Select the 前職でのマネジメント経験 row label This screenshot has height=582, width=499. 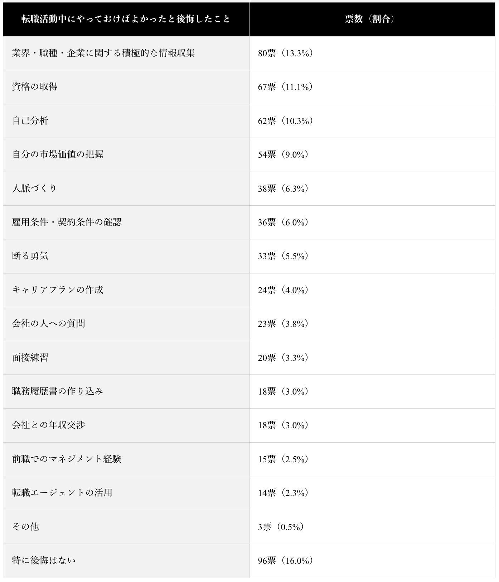[67, 459]
